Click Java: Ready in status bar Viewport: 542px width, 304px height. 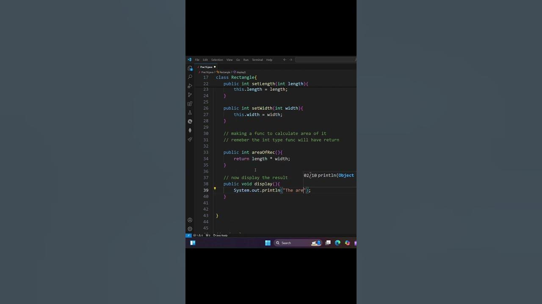(x=220, y=235)
